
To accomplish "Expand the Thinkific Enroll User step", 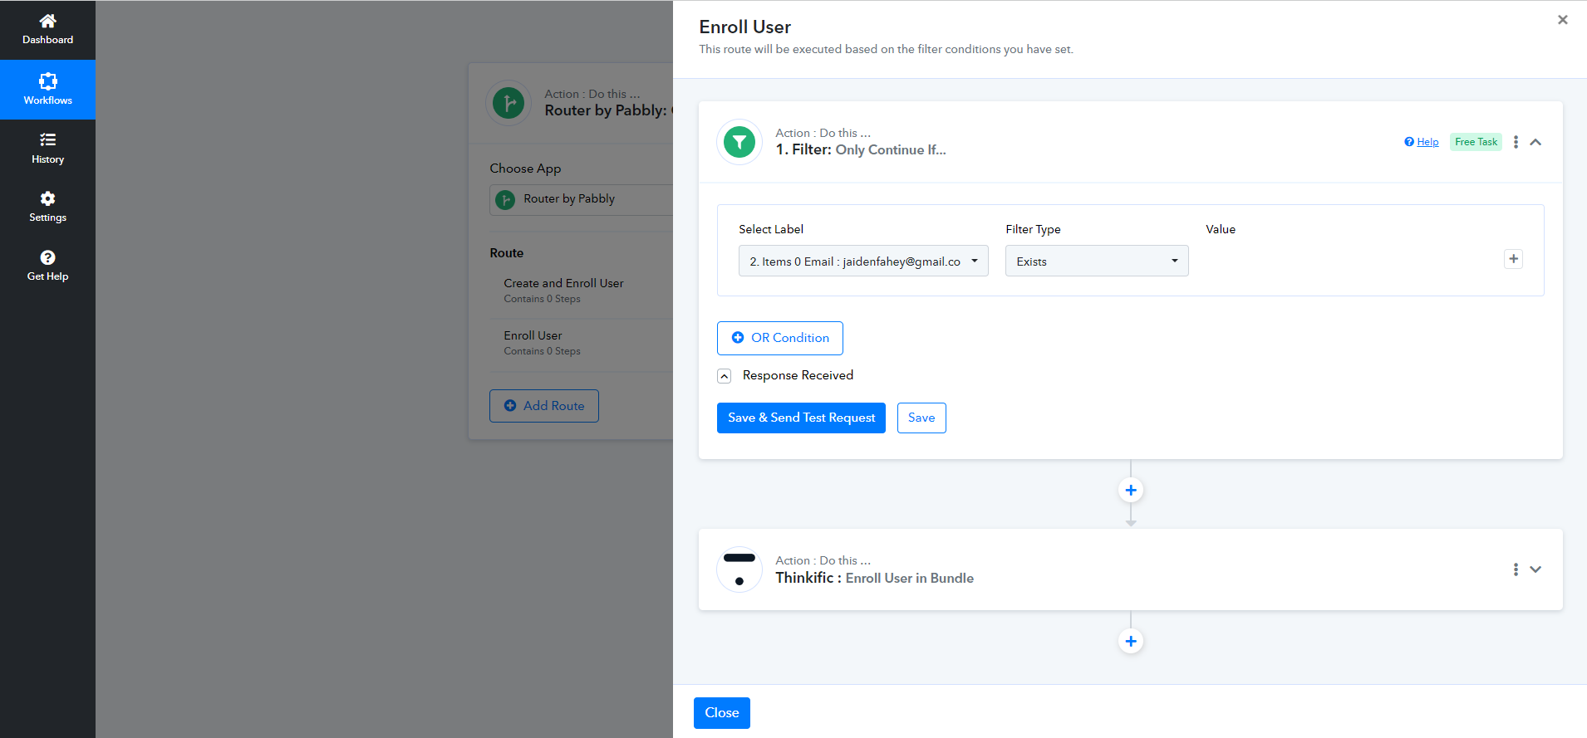I will pos(1535,569).
